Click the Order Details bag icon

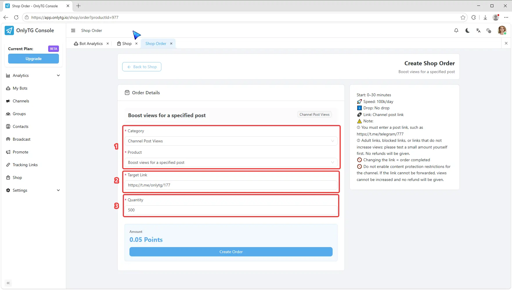point(127,93)
